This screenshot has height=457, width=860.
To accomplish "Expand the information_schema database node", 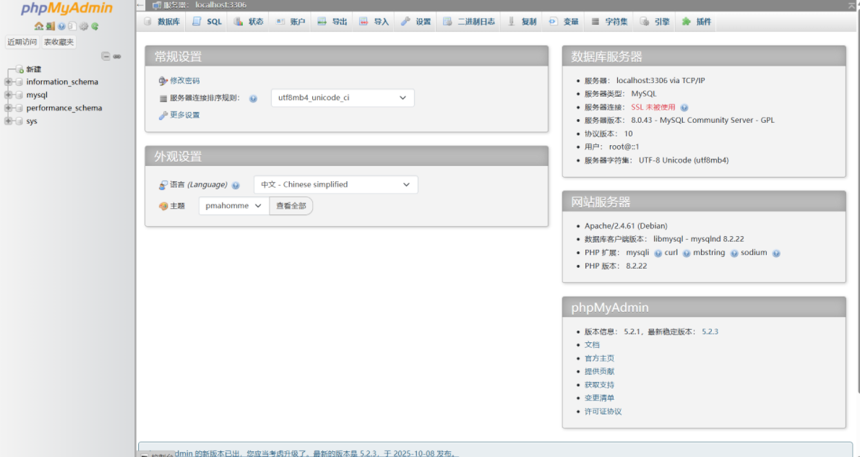I will (8, 82).
